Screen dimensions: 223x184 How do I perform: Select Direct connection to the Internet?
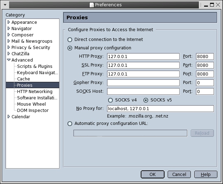[x=70, y=40]
